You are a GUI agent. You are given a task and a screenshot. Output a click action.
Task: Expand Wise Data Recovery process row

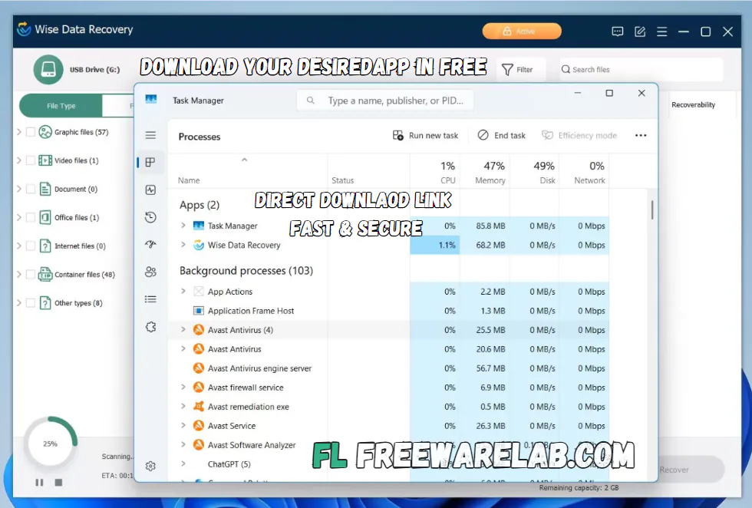pyautogui.click(x=183, y=245)
